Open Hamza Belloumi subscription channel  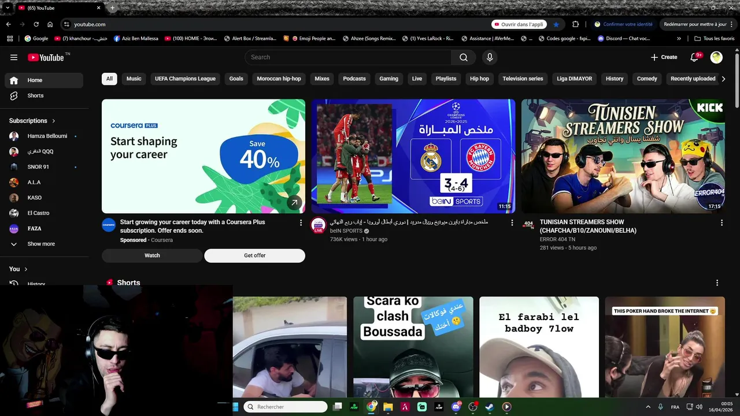click(44, 136)
